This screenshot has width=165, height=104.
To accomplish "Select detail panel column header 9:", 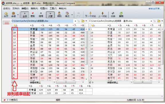I will click(x=89, y=86).
